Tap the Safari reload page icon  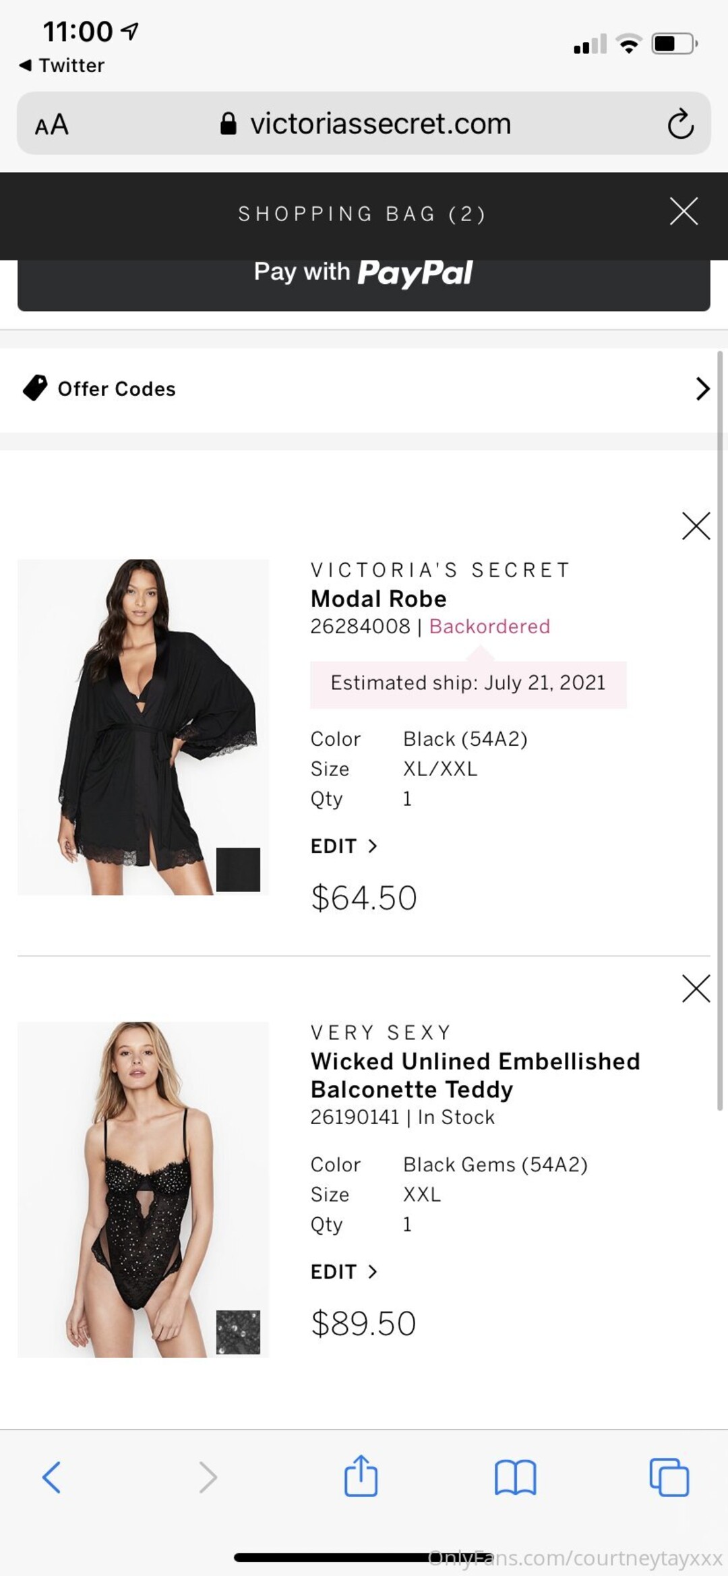tap(680, 124)
